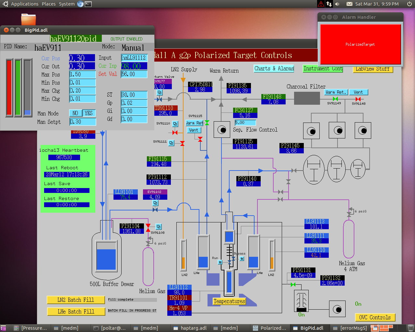Click the Max Pos field showing 1.50
The height and width of the screenshot is (332, 415).
point(83,74)
